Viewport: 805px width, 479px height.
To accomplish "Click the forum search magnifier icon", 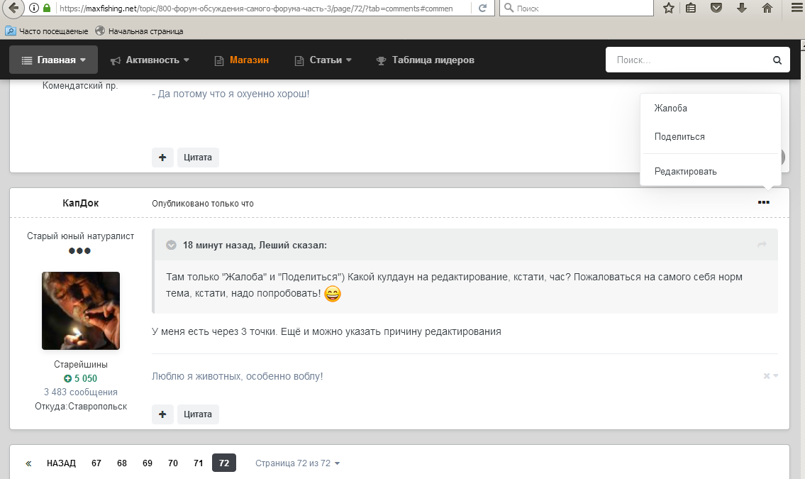I will [x=777, y=60].
